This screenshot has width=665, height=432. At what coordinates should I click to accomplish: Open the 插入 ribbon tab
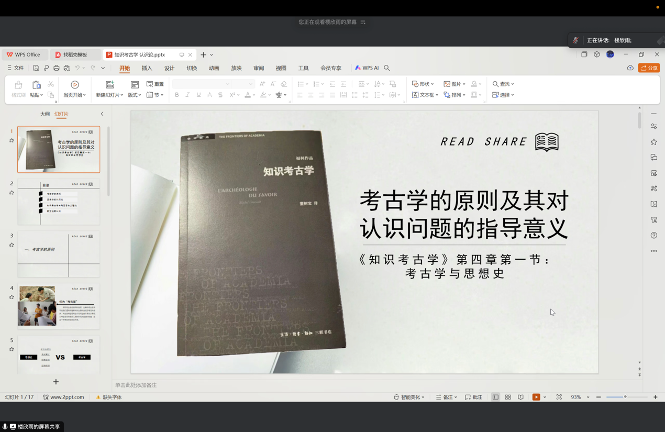[147, 68]
